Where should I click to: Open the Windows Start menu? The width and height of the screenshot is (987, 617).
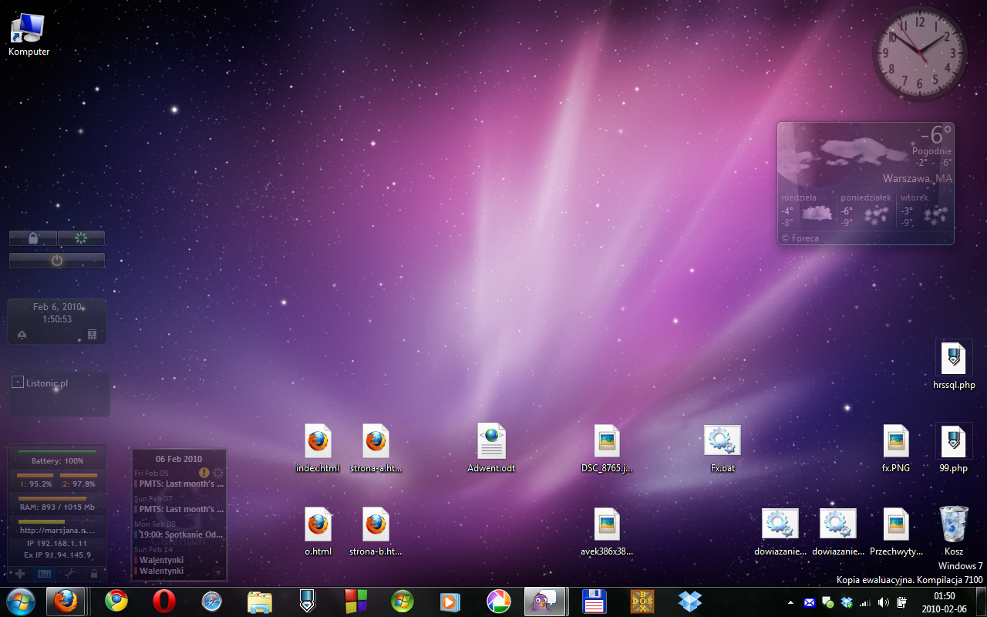coord(20,601)
